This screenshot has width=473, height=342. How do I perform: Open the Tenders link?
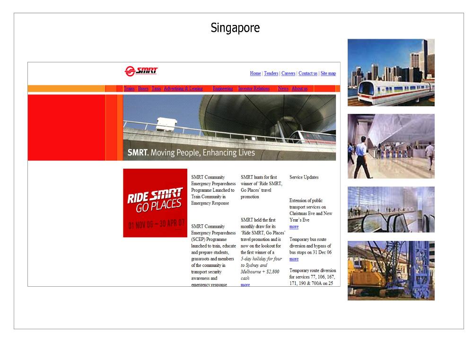coord(271,73)
